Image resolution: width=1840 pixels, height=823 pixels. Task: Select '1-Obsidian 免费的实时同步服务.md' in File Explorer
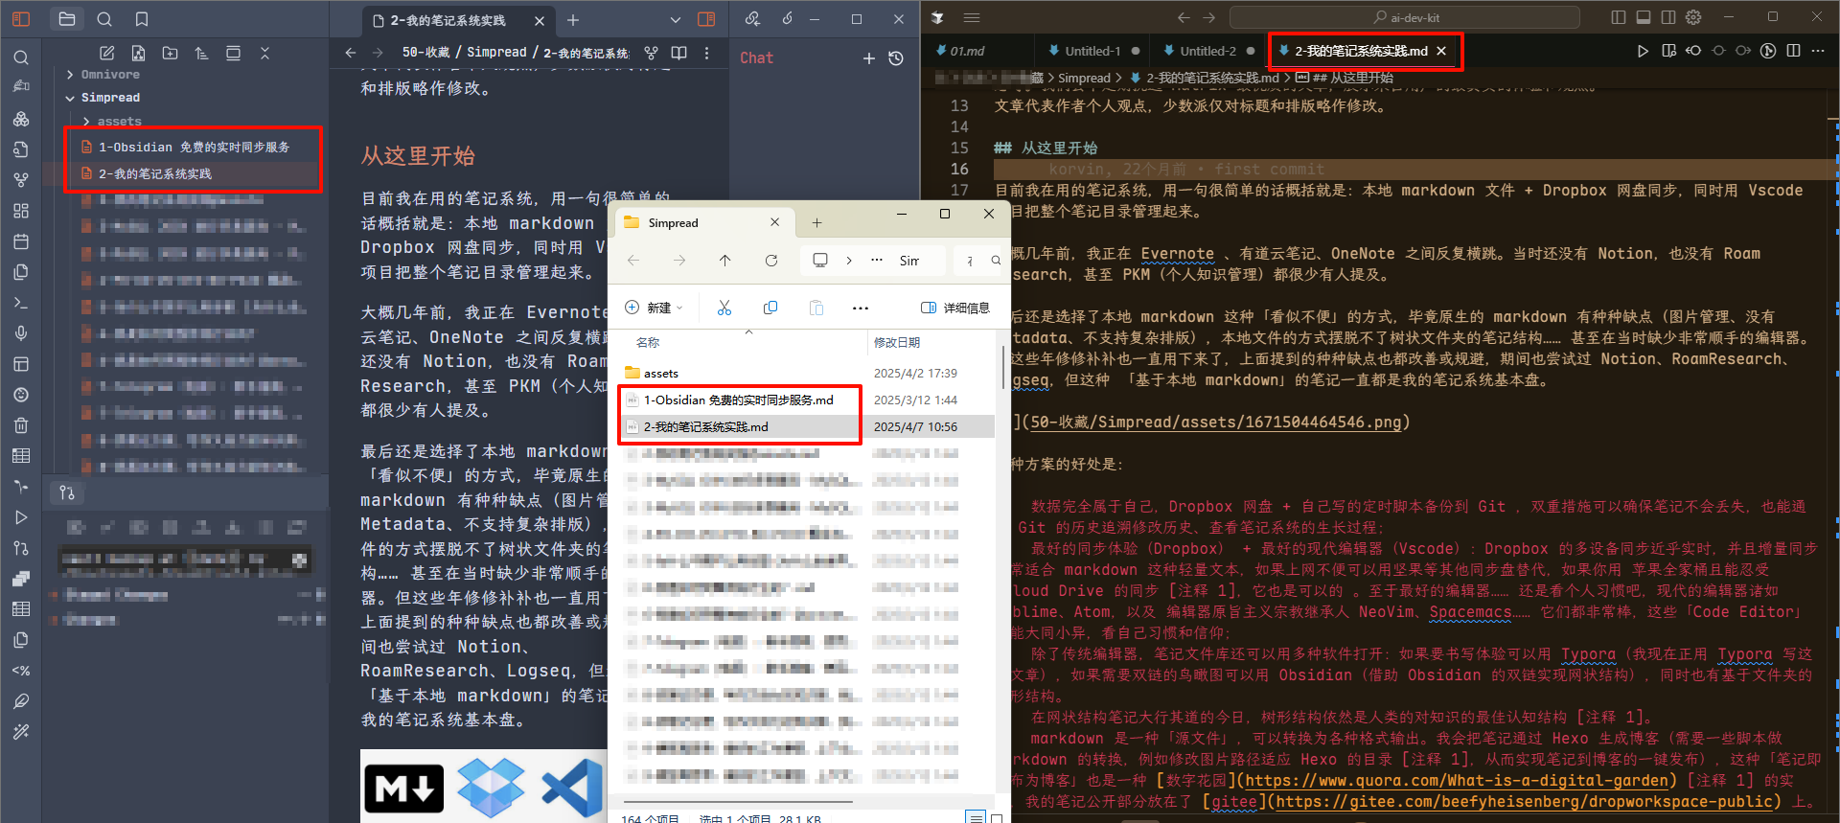pyautogui.click(x=739, y=400)
